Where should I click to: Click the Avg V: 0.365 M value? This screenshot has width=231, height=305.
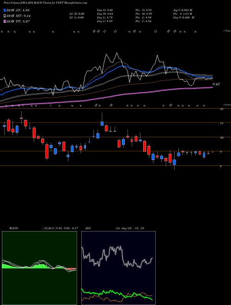click(x=183, y=10)
